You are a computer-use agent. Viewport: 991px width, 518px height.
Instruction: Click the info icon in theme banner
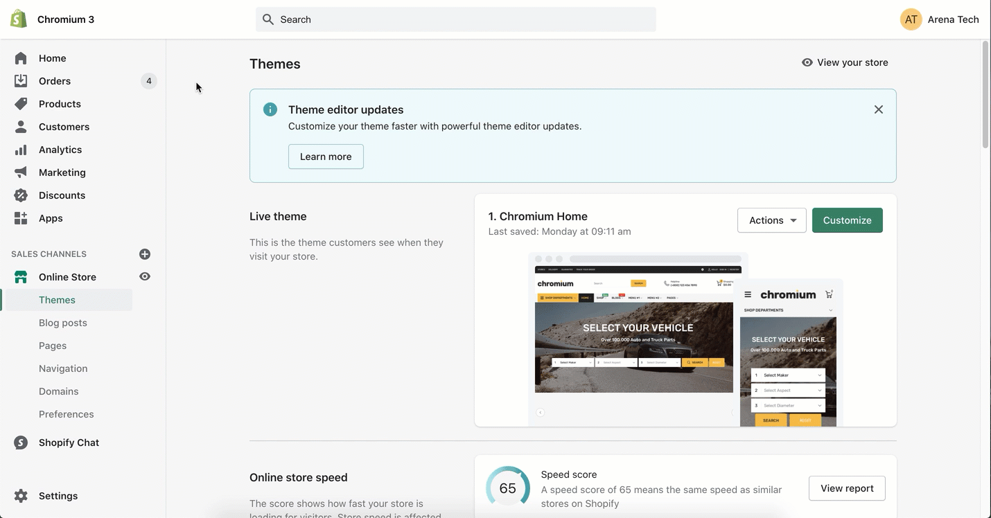pos(270,109)
